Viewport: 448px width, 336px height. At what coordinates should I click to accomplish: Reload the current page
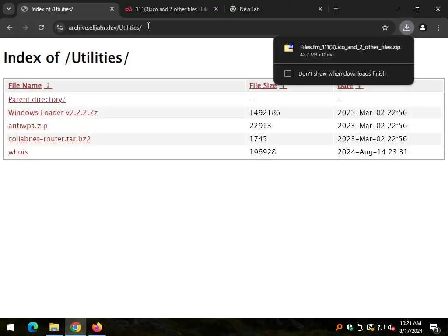[41, 28]
